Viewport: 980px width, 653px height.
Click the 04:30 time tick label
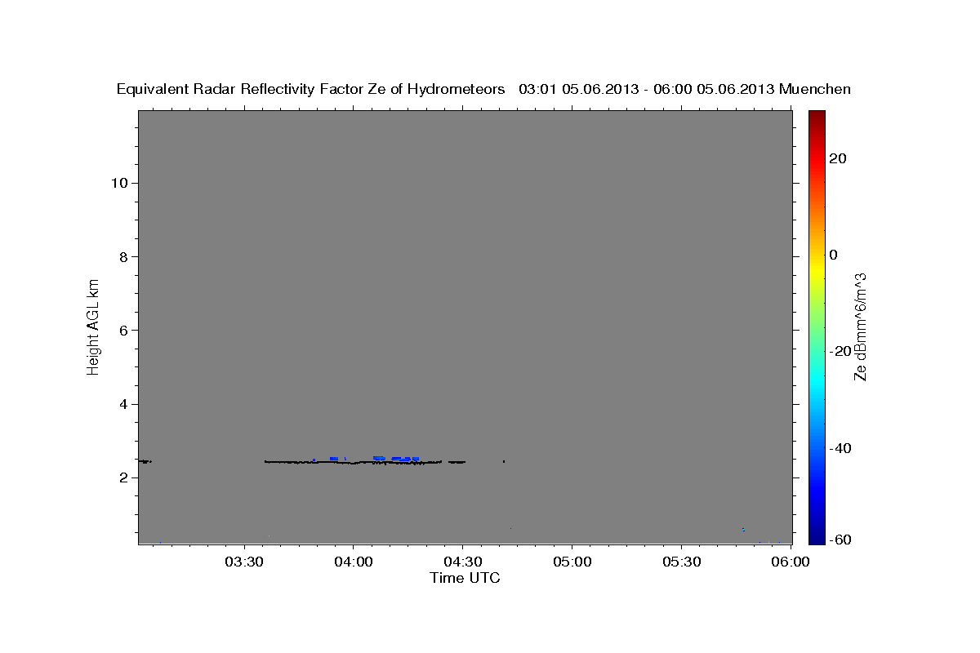coord(463,562)
